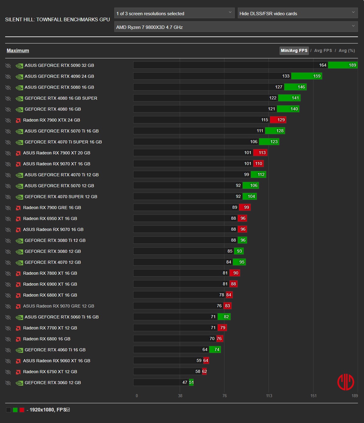Click Radeon RX 7900 XTX 24 GB label
The image size is (364, 423).
pyautogui.click(x=52, y=120)
